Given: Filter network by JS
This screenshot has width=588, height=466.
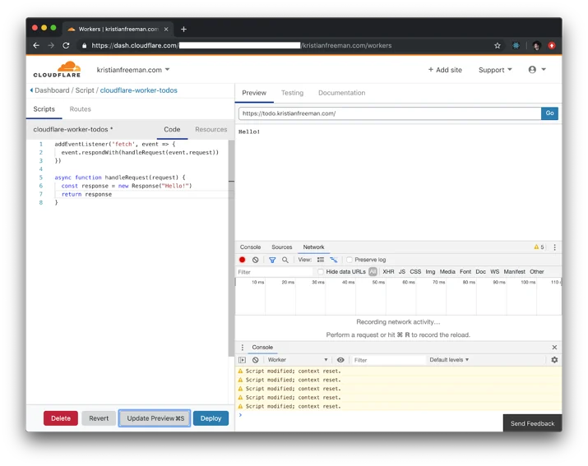Looking at the screenshot, I should pyautogui.click(x=402, y=271).
